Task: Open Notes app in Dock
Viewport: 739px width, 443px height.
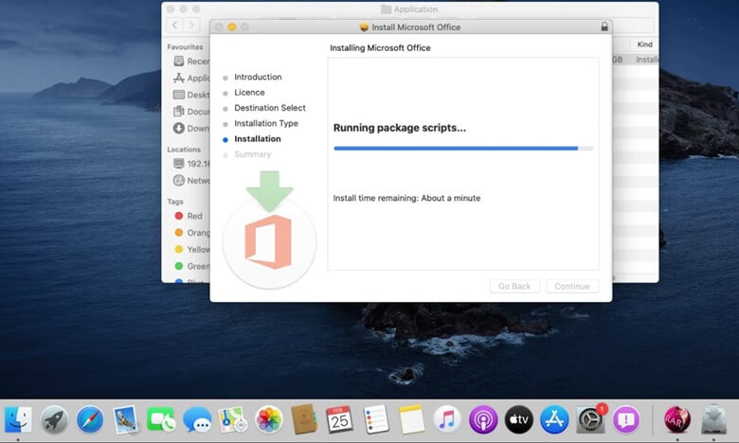Action: pyautogui.click(x=411, y=419)
